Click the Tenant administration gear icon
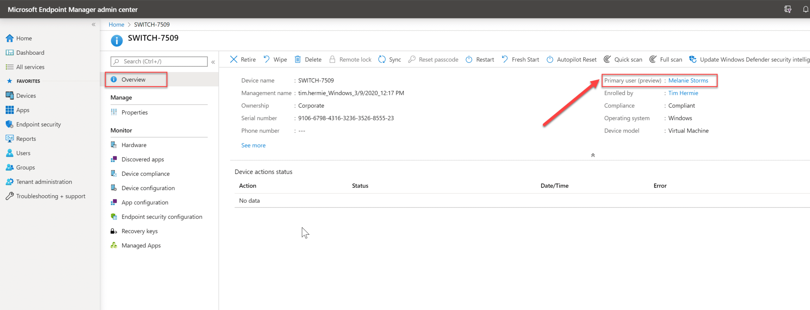Viewport: 810px width, 310px height. [9, 182]
